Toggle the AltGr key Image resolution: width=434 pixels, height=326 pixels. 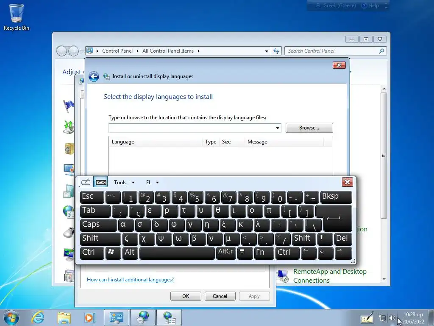[226, 253]
